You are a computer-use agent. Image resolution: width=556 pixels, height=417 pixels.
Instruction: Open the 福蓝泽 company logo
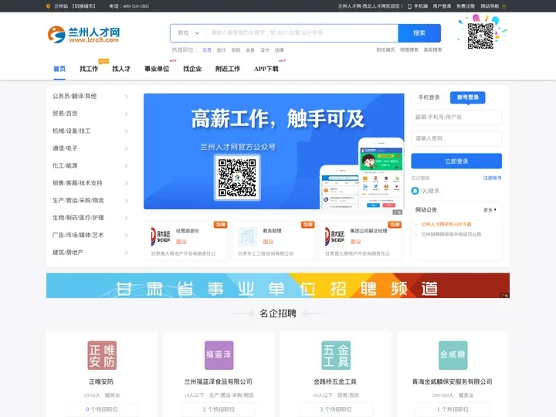pos(219,355)
